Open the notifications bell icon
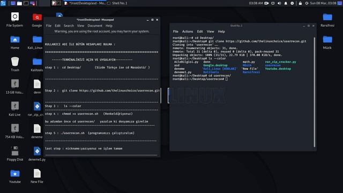 coord(286,3)
